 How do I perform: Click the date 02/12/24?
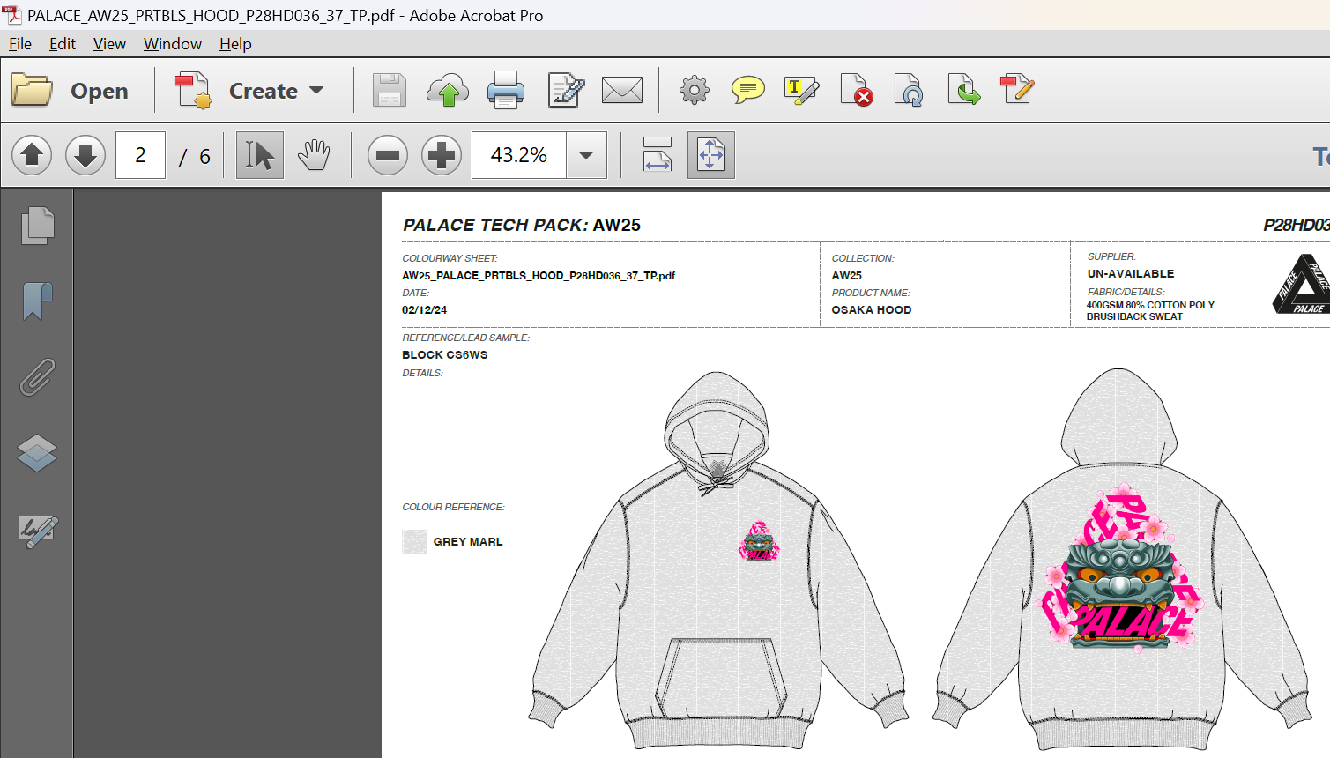(x=424, y=310)
